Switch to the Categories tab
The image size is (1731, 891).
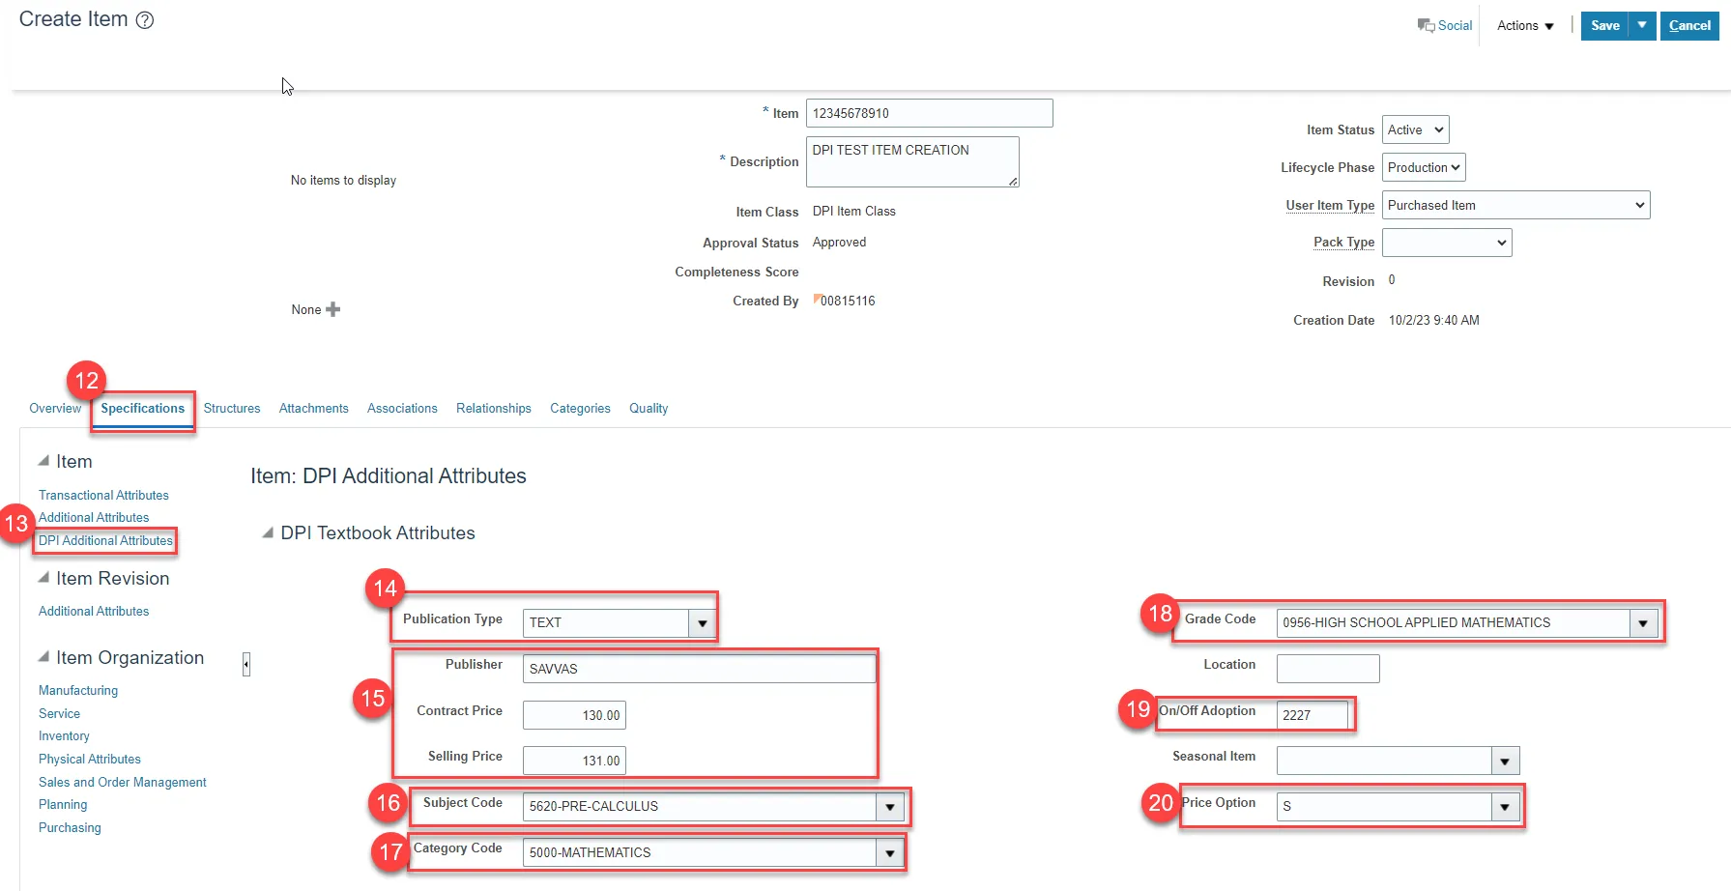click(x=580, y=409)
